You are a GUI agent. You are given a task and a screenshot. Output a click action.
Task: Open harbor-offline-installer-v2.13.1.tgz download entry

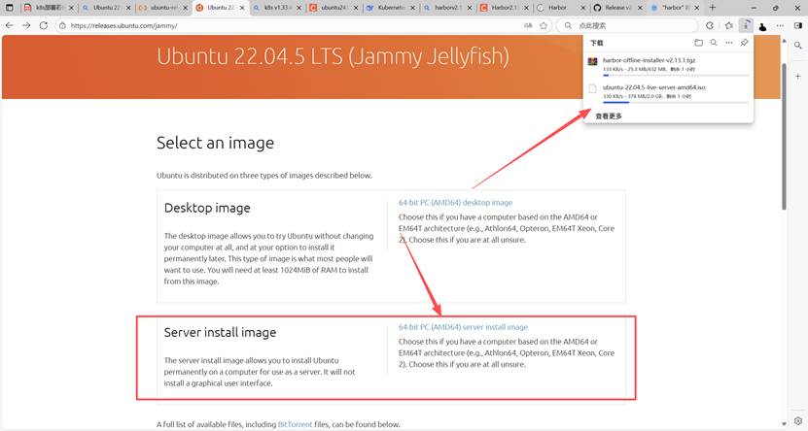pyautogui.click(x=668, y=64)
